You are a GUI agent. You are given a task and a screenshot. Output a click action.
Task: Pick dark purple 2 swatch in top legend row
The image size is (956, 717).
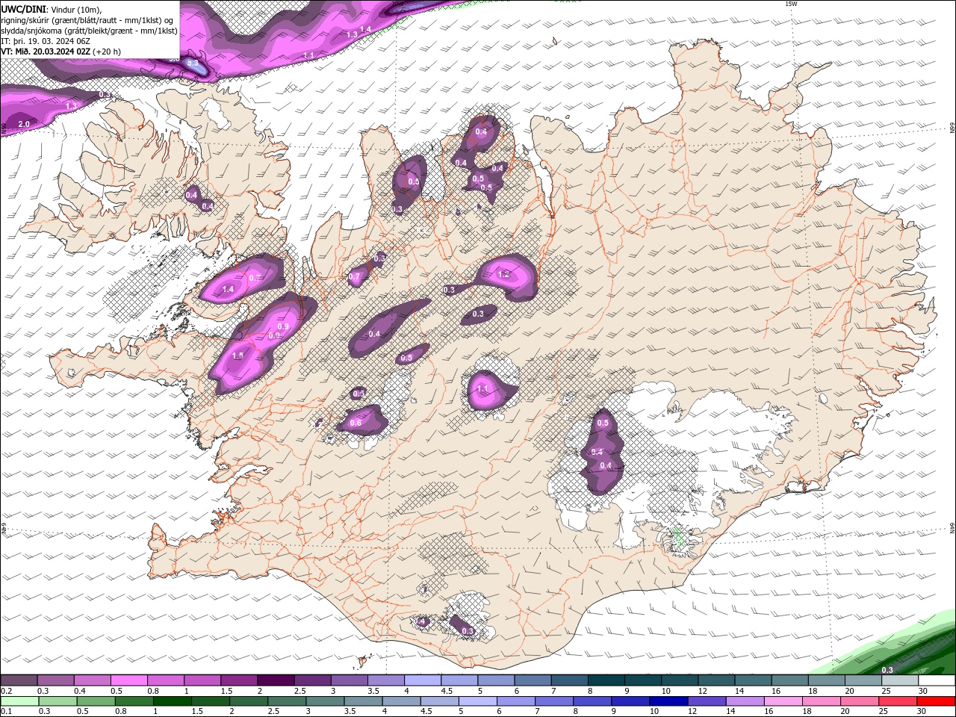[x=275, y=680]
